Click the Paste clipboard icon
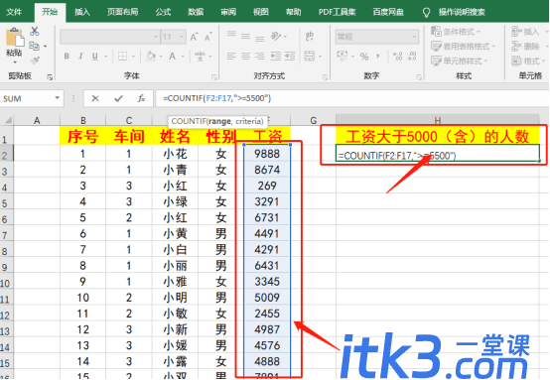Viewport: 550px width, 380px height. (14, 38)
